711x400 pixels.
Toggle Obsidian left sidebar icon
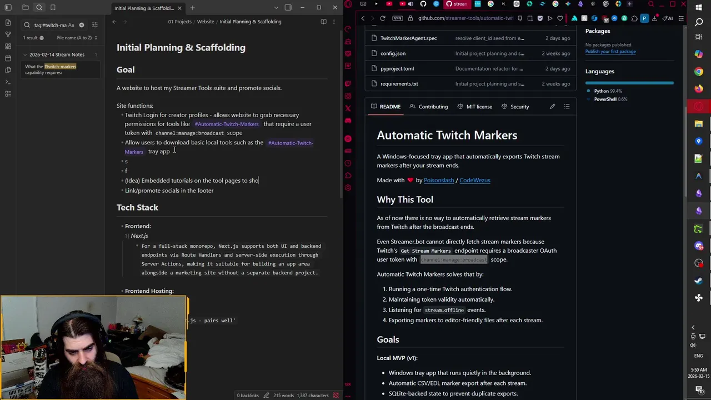(x=8, y=8)
